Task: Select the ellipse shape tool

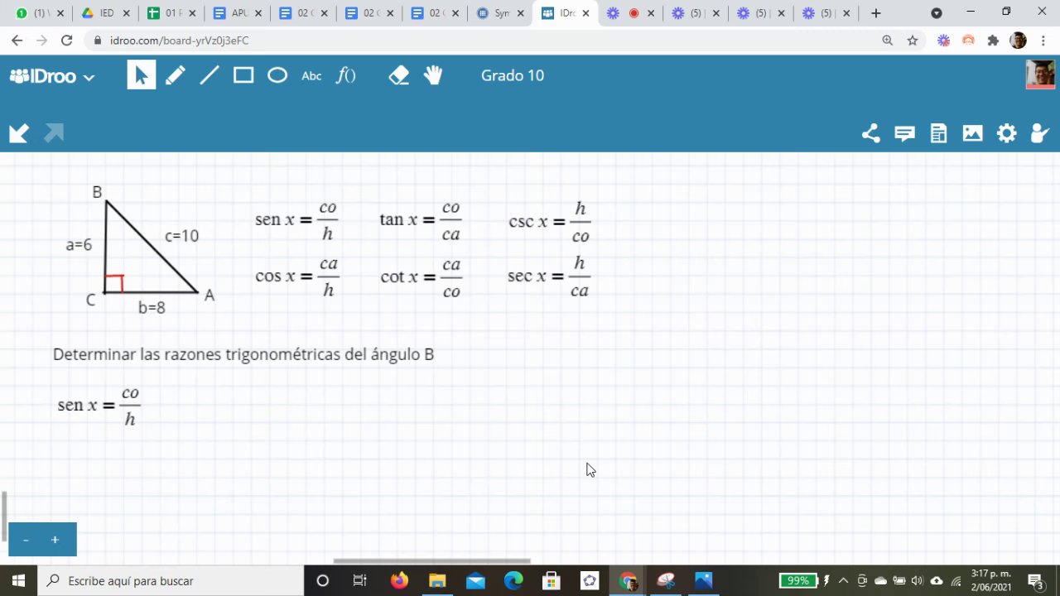Action: click(x=277, y=75)
